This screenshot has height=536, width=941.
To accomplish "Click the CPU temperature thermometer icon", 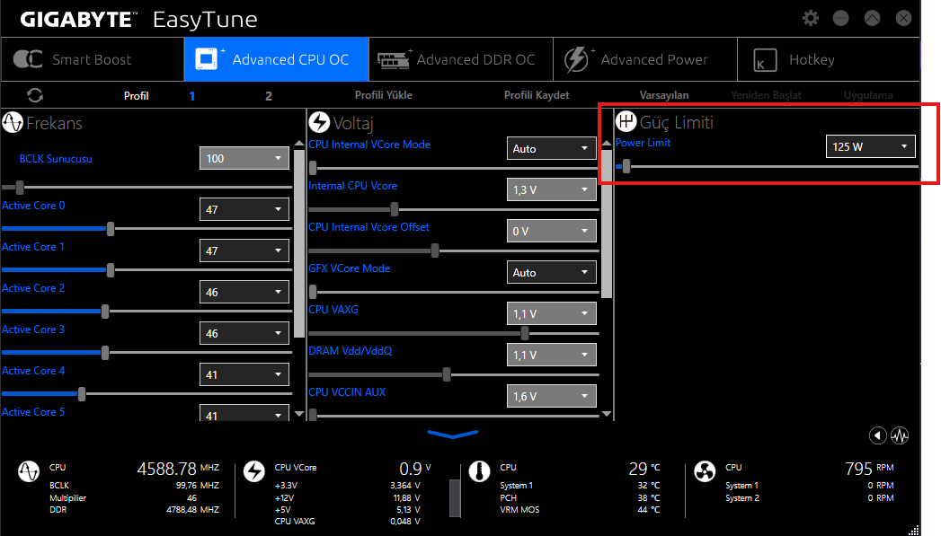I will point(480,472).
